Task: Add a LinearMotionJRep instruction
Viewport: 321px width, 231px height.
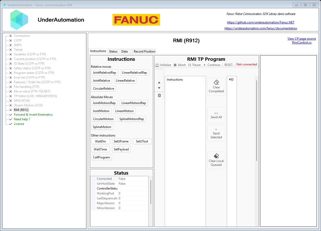Action: tap(134, 103)
